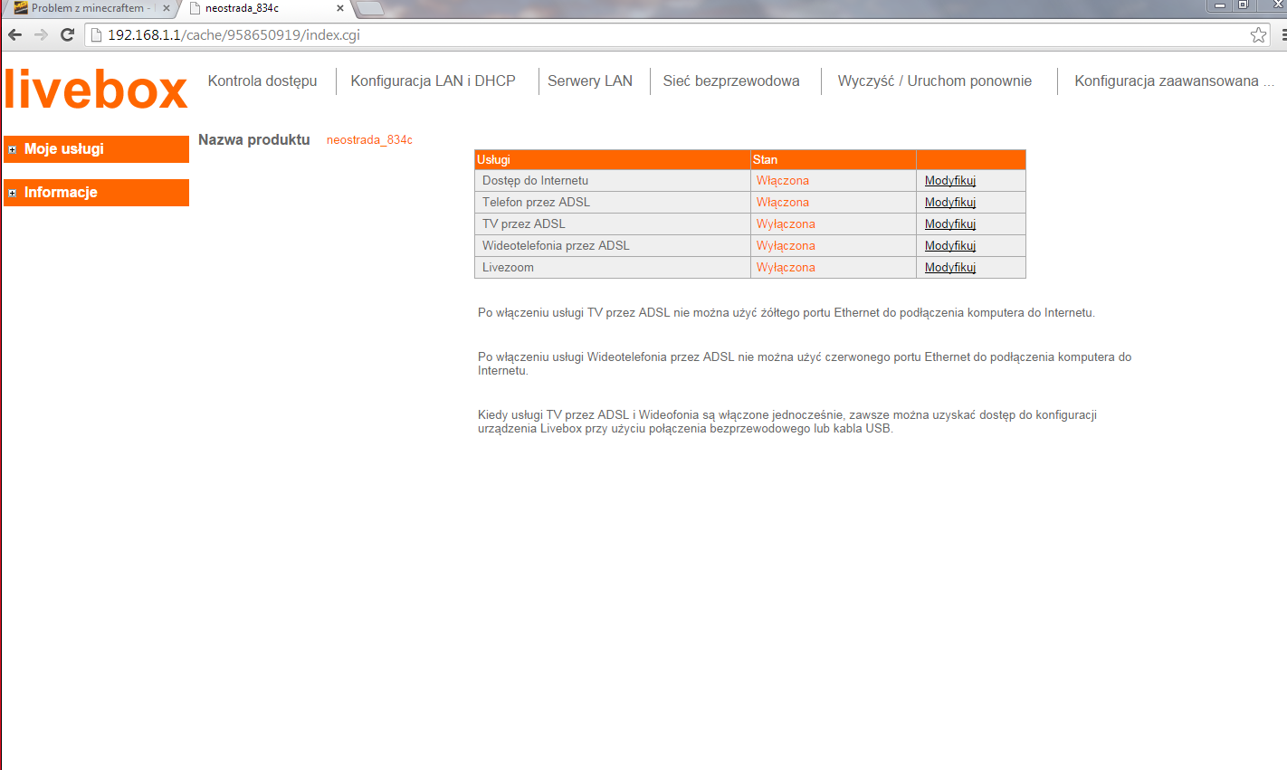Close the neostrada_834c tab
Viewport: 1287px width, 770px height.
pos(340,8)
